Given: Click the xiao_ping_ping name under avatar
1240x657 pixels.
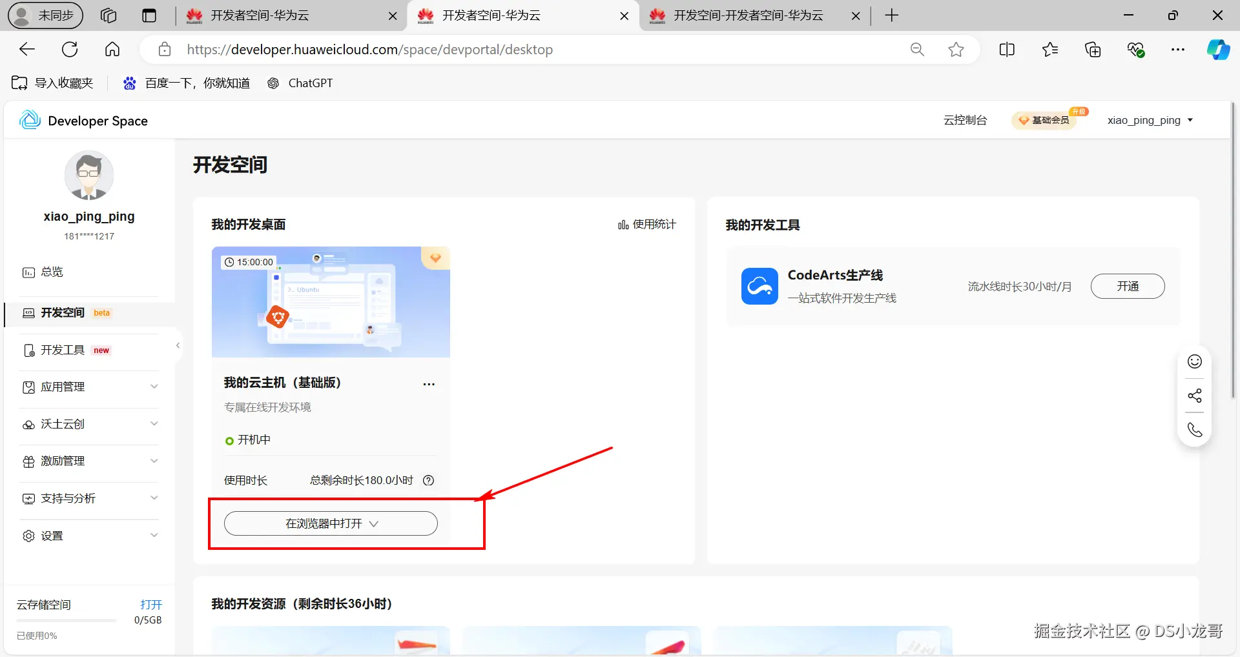Looking at the screenshot, I should coord(89,216).
